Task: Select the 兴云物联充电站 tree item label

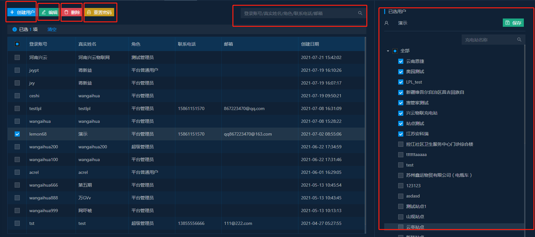Action: click(421, 113)
